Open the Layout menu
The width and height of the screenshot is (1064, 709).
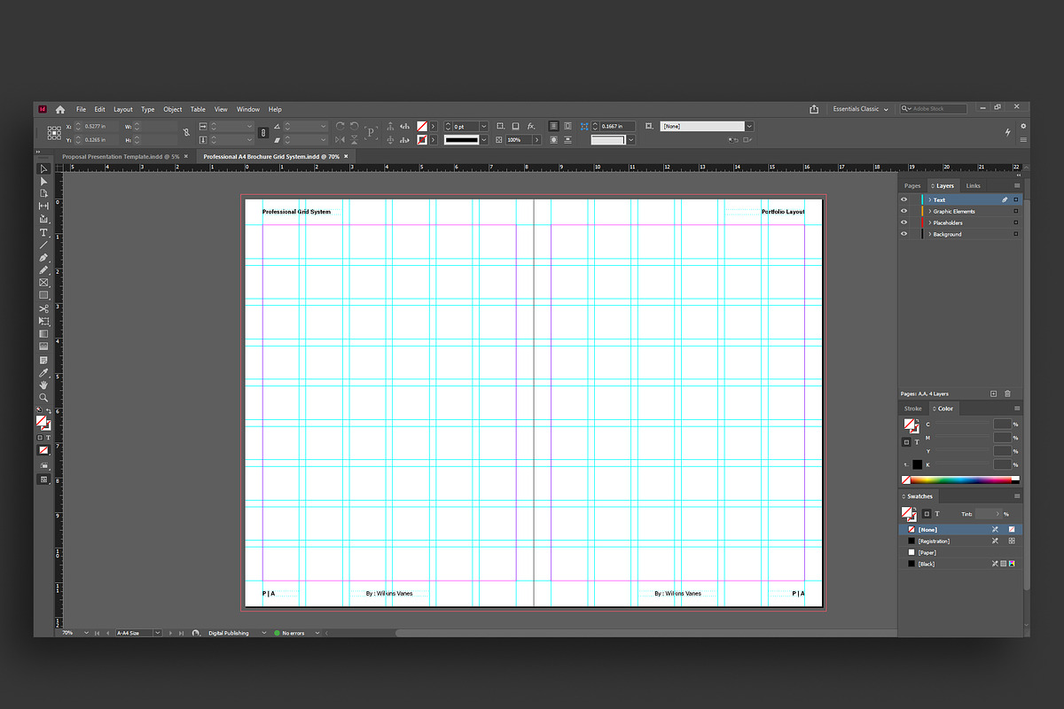122,109
